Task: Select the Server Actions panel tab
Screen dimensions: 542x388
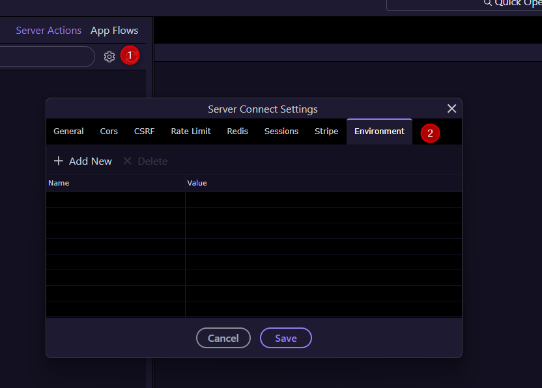Action: 49,31
